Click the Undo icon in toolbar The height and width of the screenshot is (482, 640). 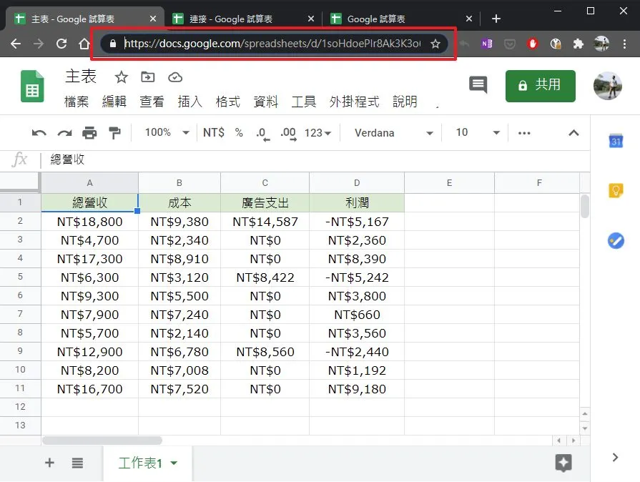point(39,132)
